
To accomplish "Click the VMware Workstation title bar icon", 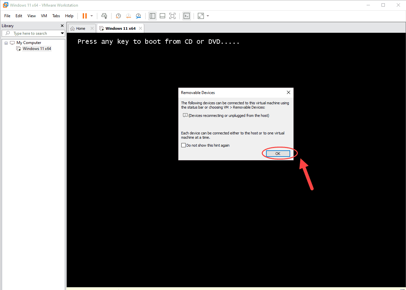I will point(6,5).
